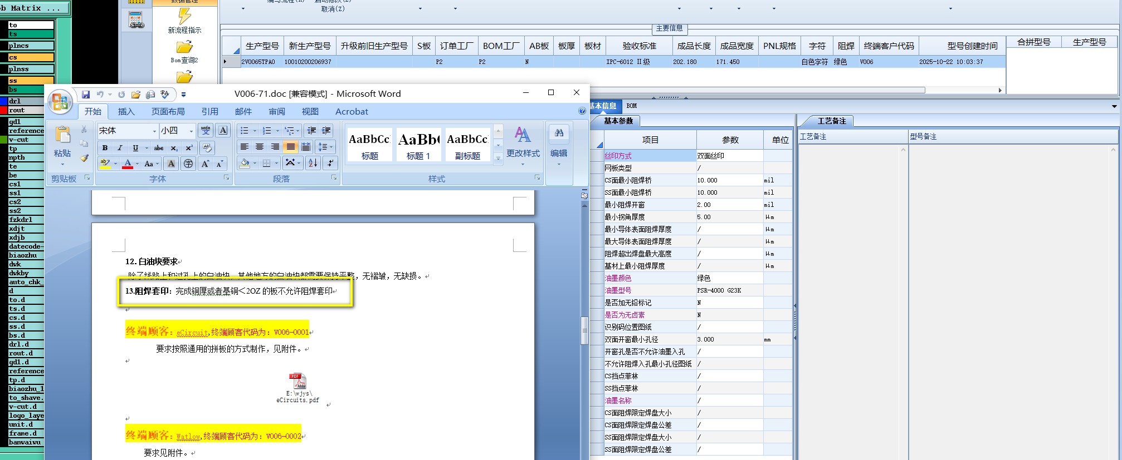This screenshot has height=460, width=1122.
Task: Click the 更改样式 button
Action: point(523,146)
